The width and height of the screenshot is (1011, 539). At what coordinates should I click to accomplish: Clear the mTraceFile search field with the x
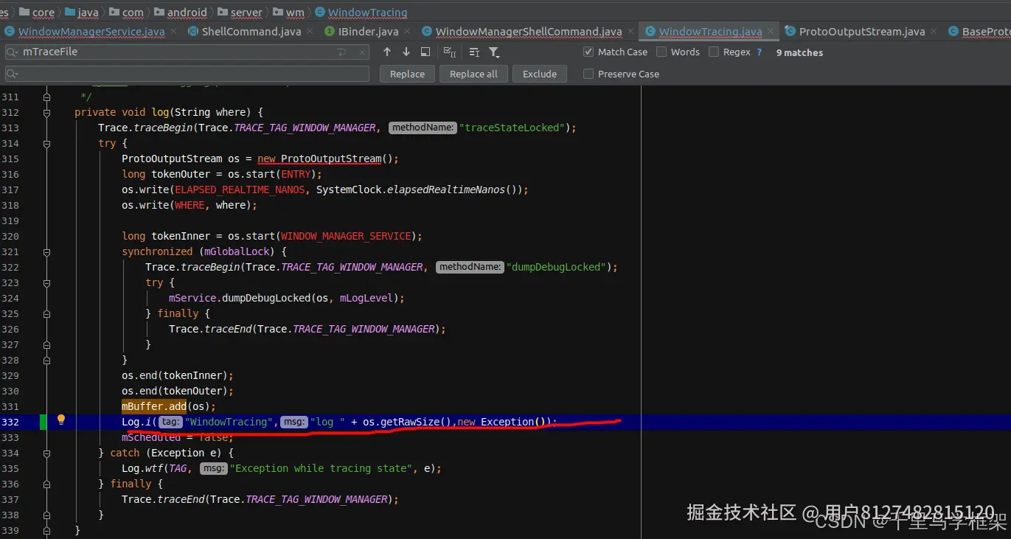[361, 52]
